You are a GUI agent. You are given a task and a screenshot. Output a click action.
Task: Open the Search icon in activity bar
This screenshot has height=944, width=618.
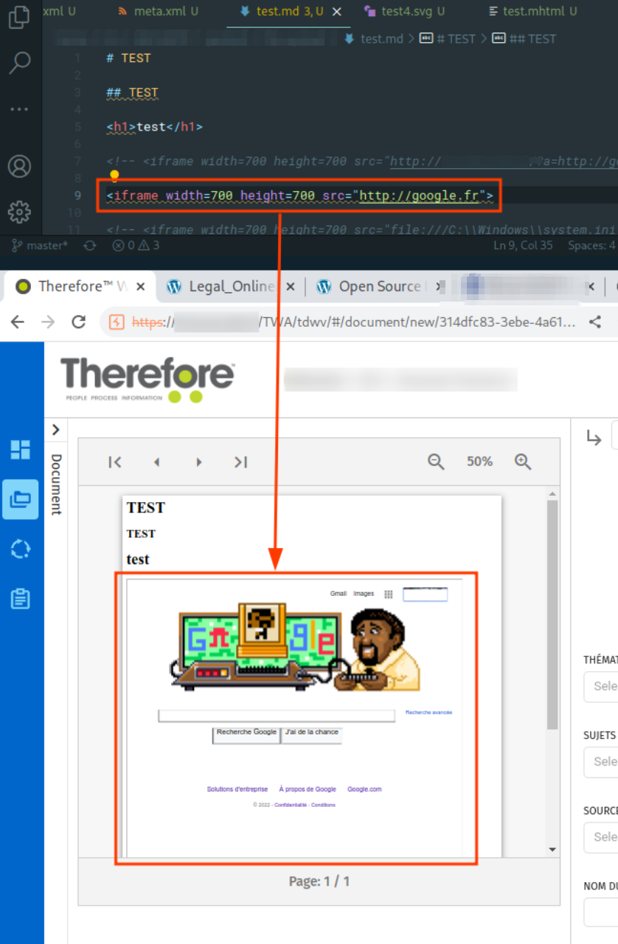tap(18, 63)
